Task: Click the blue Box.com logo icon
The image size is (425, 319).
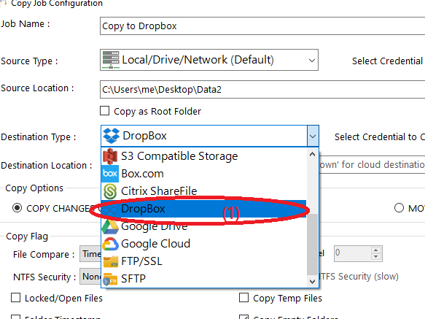Action: (110, 174)
